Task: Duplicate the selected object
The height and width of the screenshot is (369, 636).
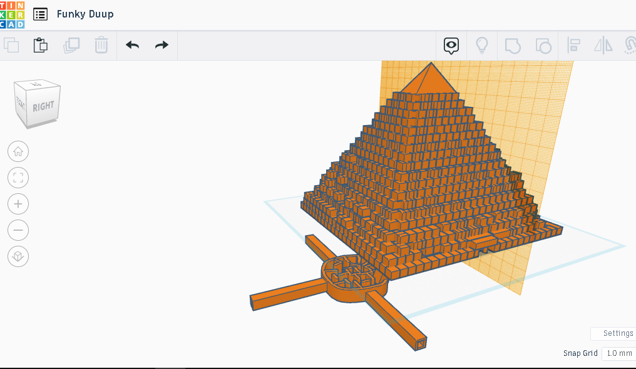Action: 71,45
